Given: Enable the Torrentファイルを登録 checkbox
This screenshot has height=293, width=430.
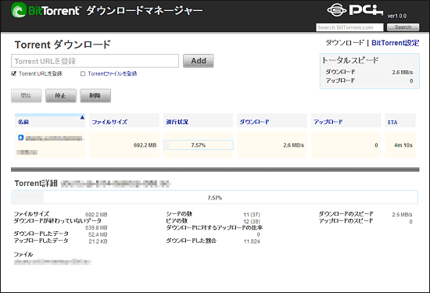Looking at the screenshot, I should 83,73.
